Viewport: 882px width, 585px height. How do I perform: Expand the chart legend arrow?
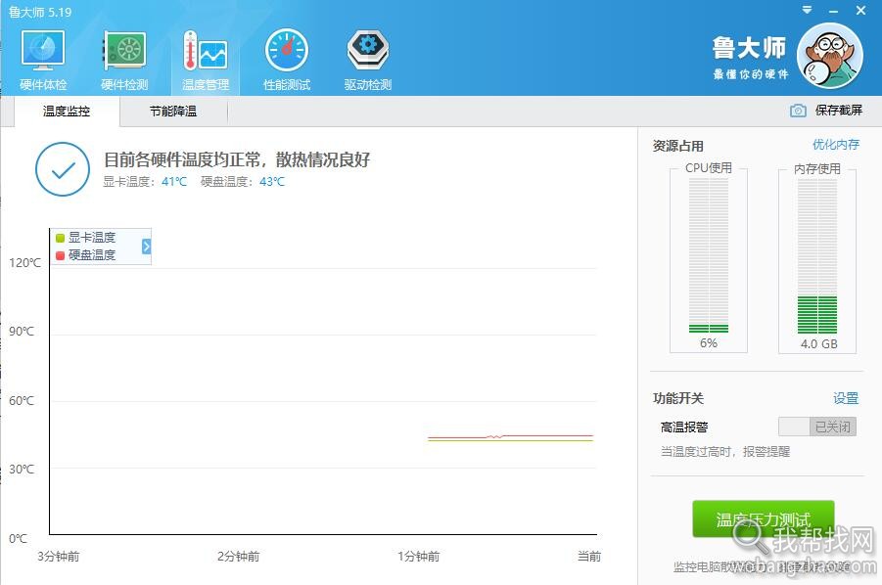(146, 247)
